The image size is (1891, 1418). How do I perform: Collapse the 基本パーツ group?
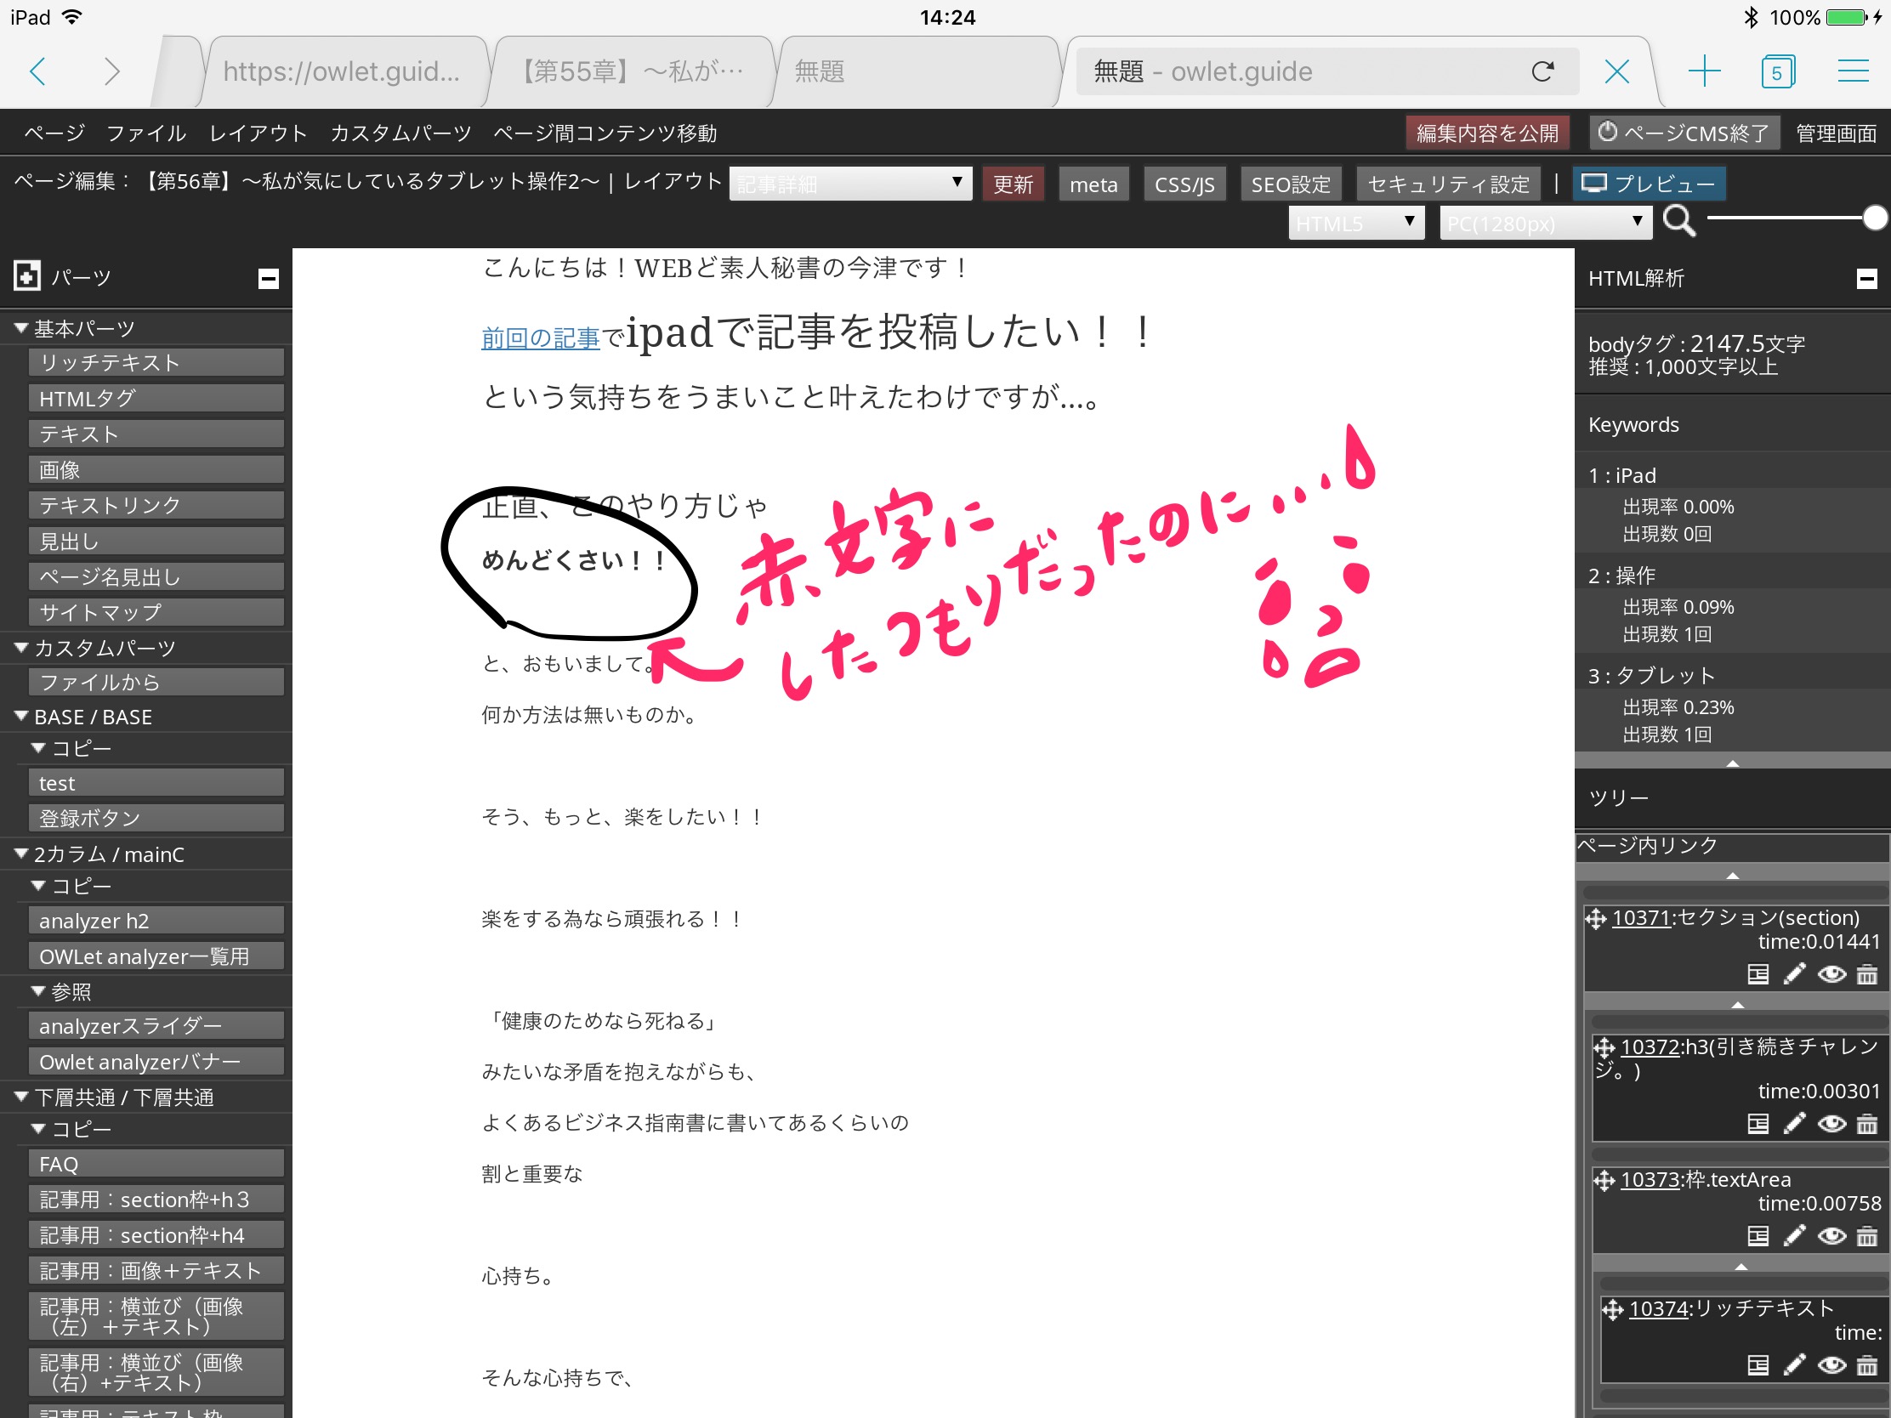point(22,327)
